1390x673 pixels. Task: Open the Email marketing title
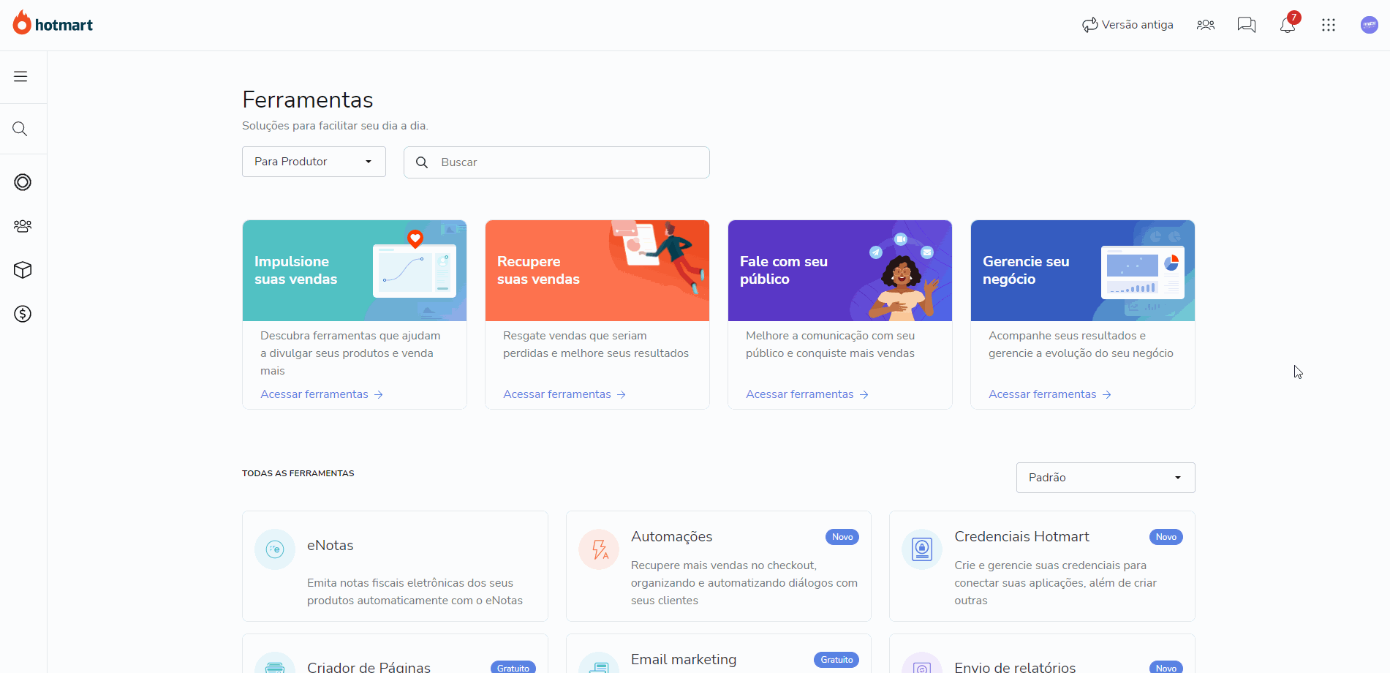click(x=684, y=659)
